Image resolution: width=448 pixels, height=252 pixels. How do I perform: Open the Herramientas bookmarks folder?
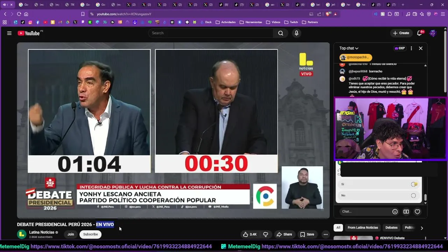coord(251,22)
